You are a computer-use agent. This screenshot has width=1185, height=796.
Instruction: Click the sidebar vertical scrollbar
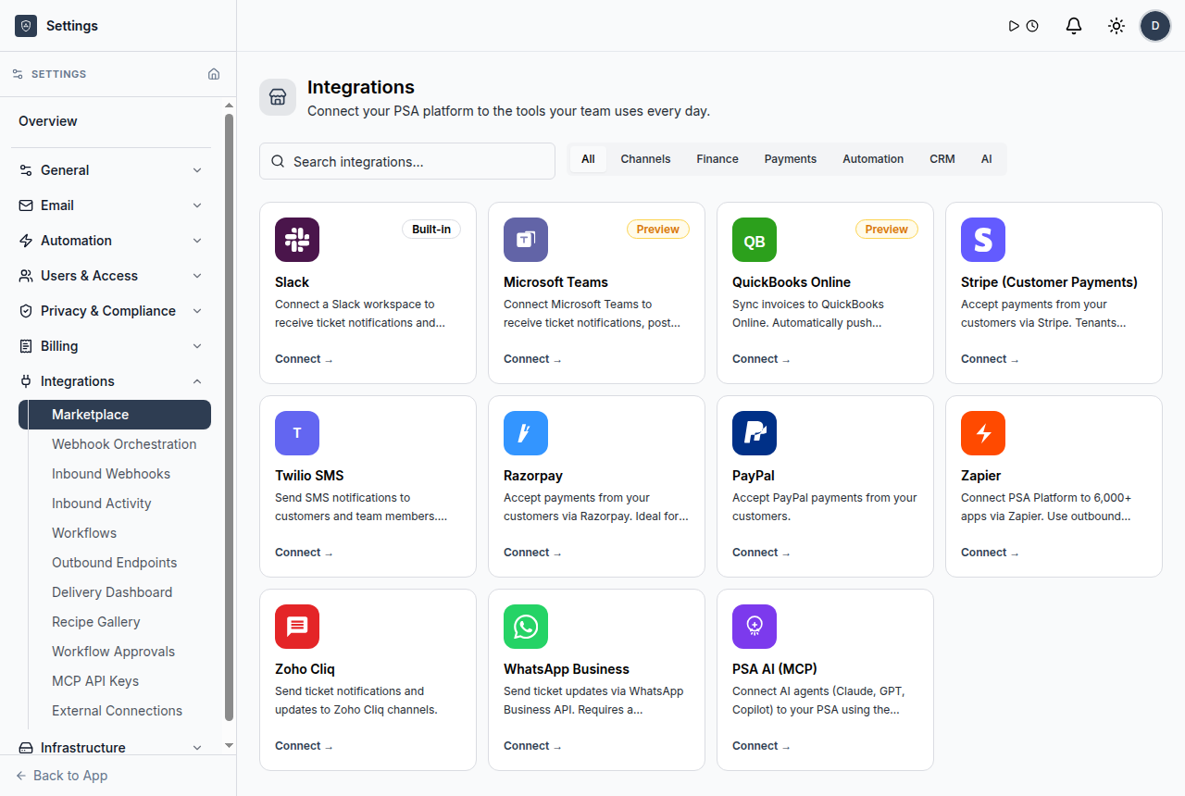click(x=229, y=417)
